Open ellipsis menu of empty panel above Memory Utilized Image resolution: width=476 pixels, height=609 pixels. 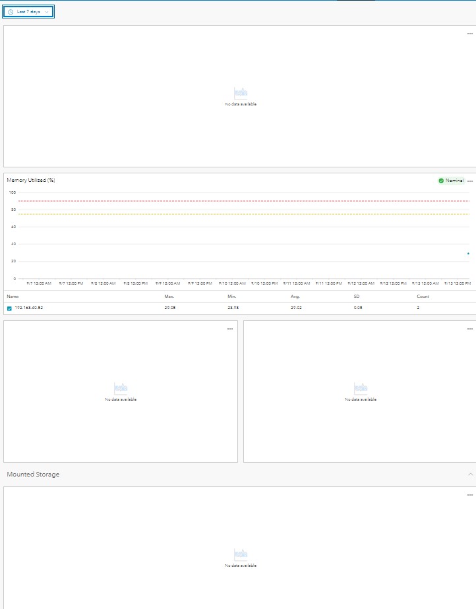[470, 34]
